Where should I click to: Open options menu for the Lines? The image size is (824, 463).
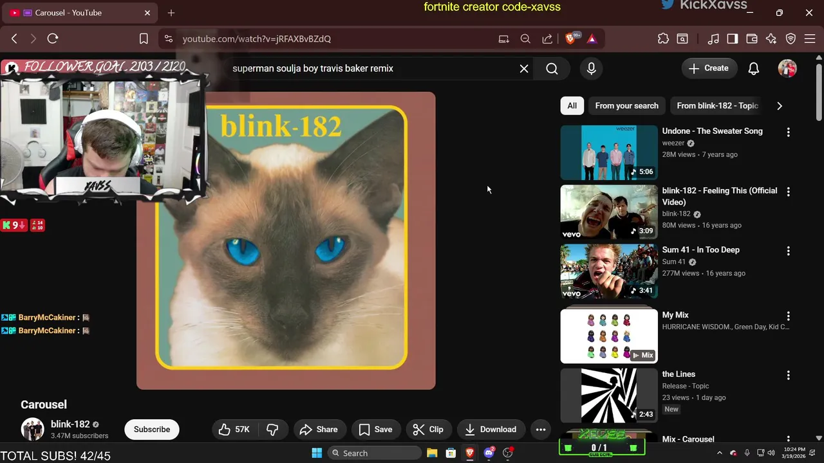click(x=789, y=375)
